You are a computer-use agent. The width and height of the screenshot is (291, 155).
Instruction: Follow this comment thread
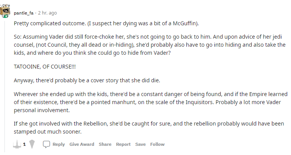[x=157, y=144]
